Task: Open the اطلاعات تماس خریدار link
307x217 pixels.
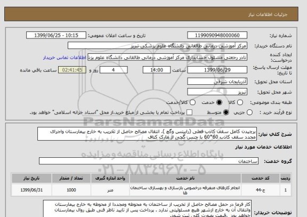Action: pyautogui.click(x=64, y=58)
